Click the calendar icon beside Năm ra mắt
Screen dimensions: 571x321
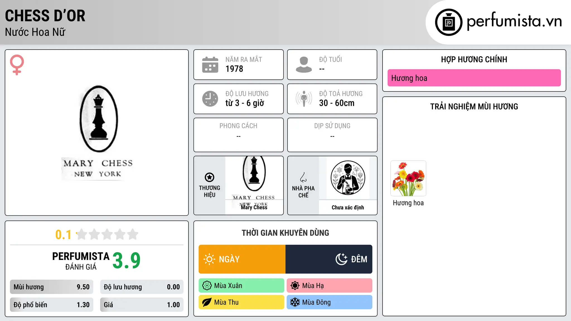tap(210, 65)
